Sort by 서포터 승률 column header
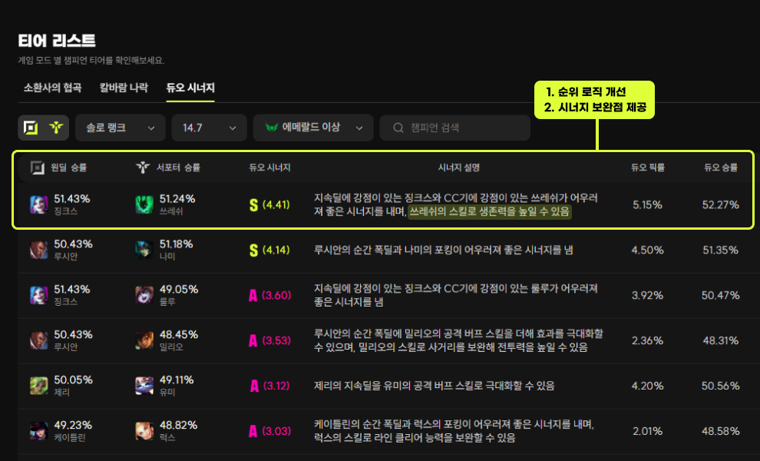Viewport: 760px width, 461px height. (178, 167)
